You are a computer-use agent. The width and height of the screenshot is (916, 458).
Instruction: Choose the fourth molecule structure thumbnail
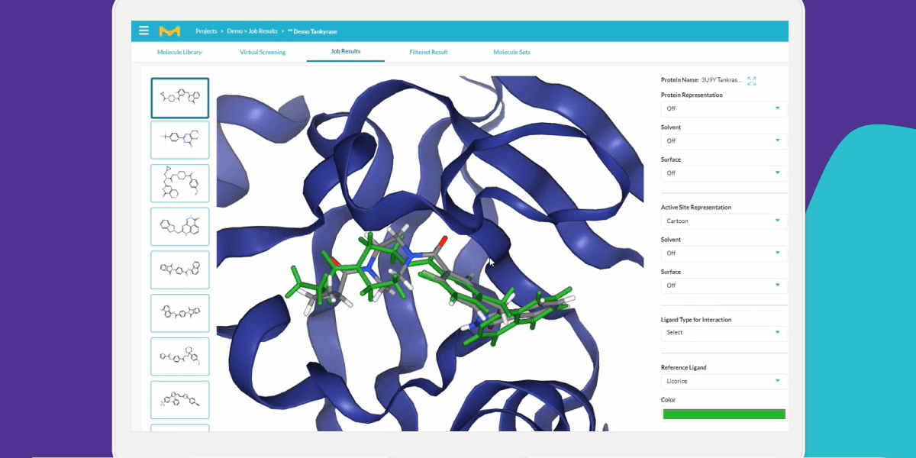(x=179, y=227)
